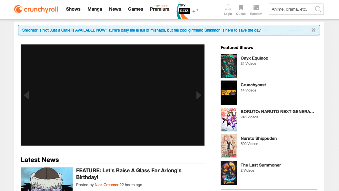Screen dimensions: 339x191
Task: Click the '14 Videos' text
Action: 248,90
